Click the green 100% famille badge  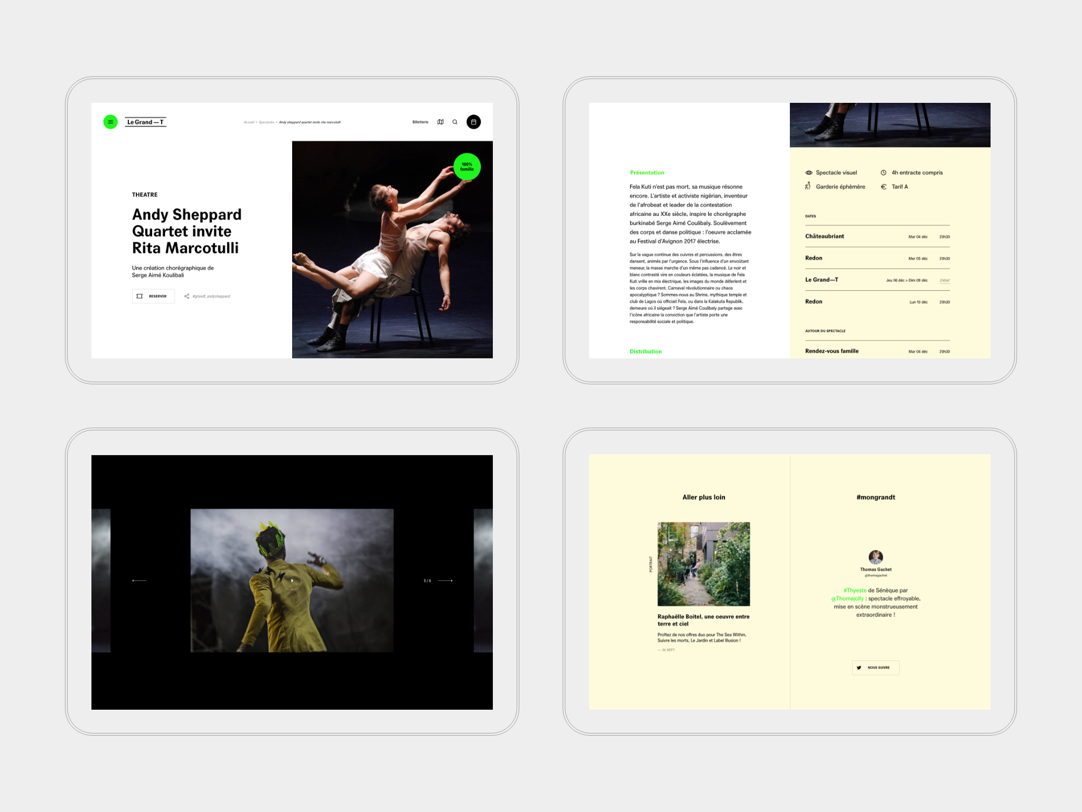click(x=467, y=167)
